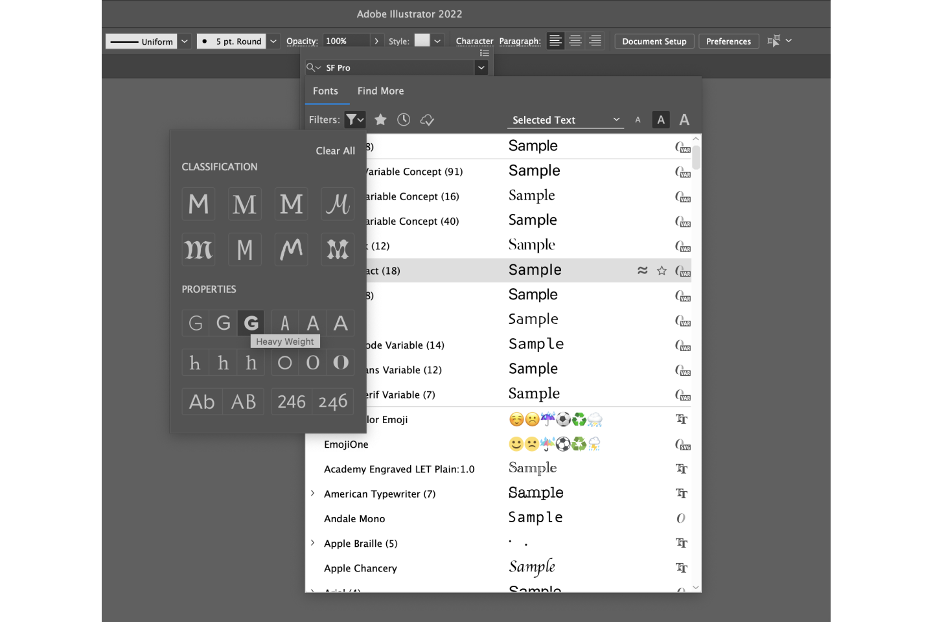The image size is (933, 622).
Task: Select the Andale Mono font
Action: coord(354,519)
